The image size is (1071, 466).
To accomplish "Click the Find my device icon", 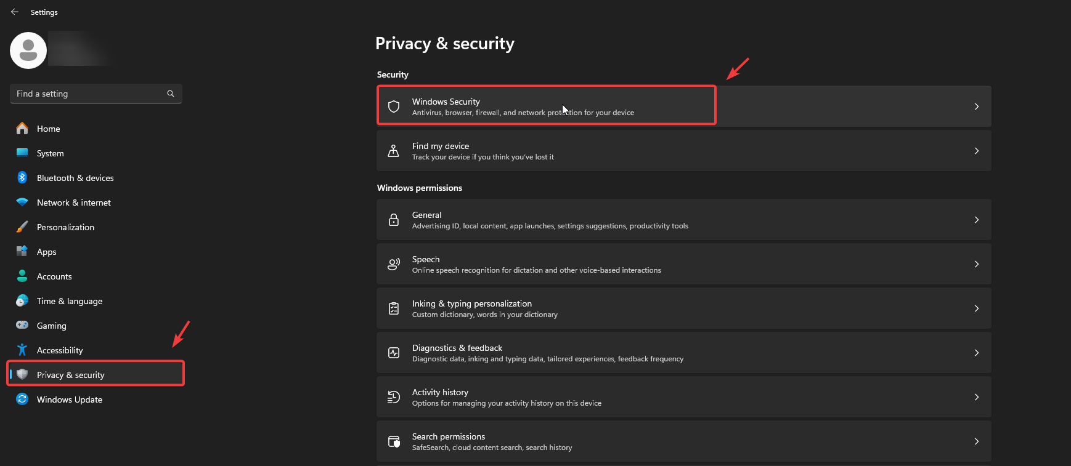I will pyautogui.click(x=394, y=151).
